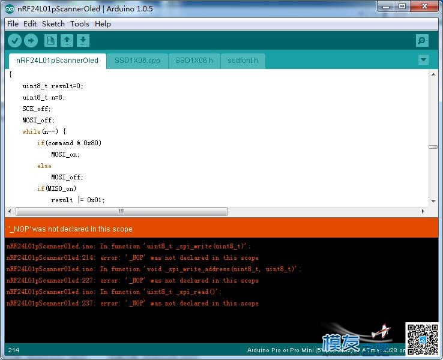
Task: Click the horizontal scroll-right arrow
Action: [423, 211]
